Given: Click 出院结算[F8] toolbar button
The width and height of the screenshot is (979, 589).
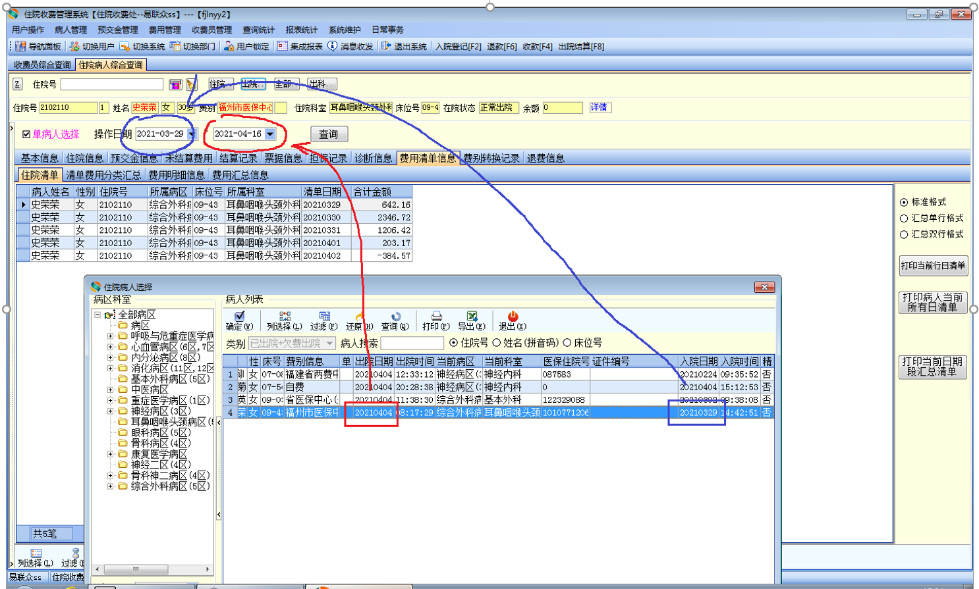Looking at the screenshot, I should (x=581, y=46).
